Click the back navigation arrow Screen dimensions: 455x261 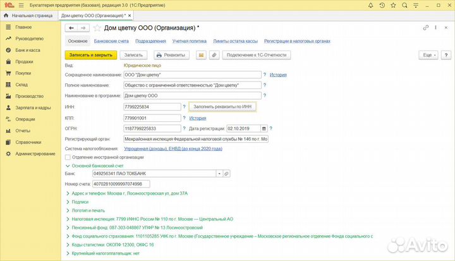coord(71,28)
